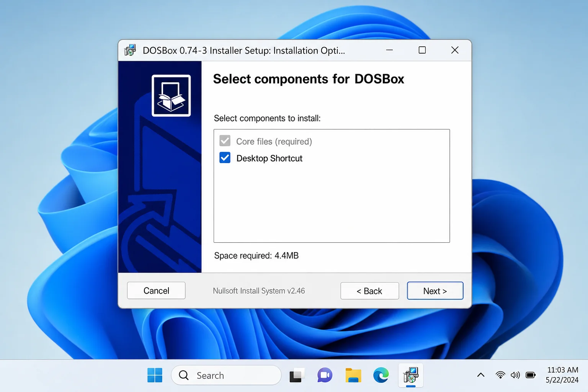Uncheck the Desktop Shortcut checkbox
588x392 pixels.
(225, 158)
